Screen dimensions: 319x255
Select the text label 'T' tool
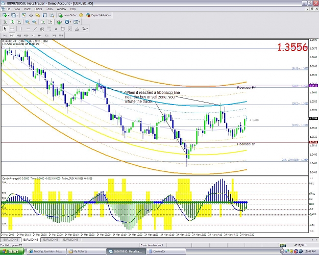tap(63, 29)
